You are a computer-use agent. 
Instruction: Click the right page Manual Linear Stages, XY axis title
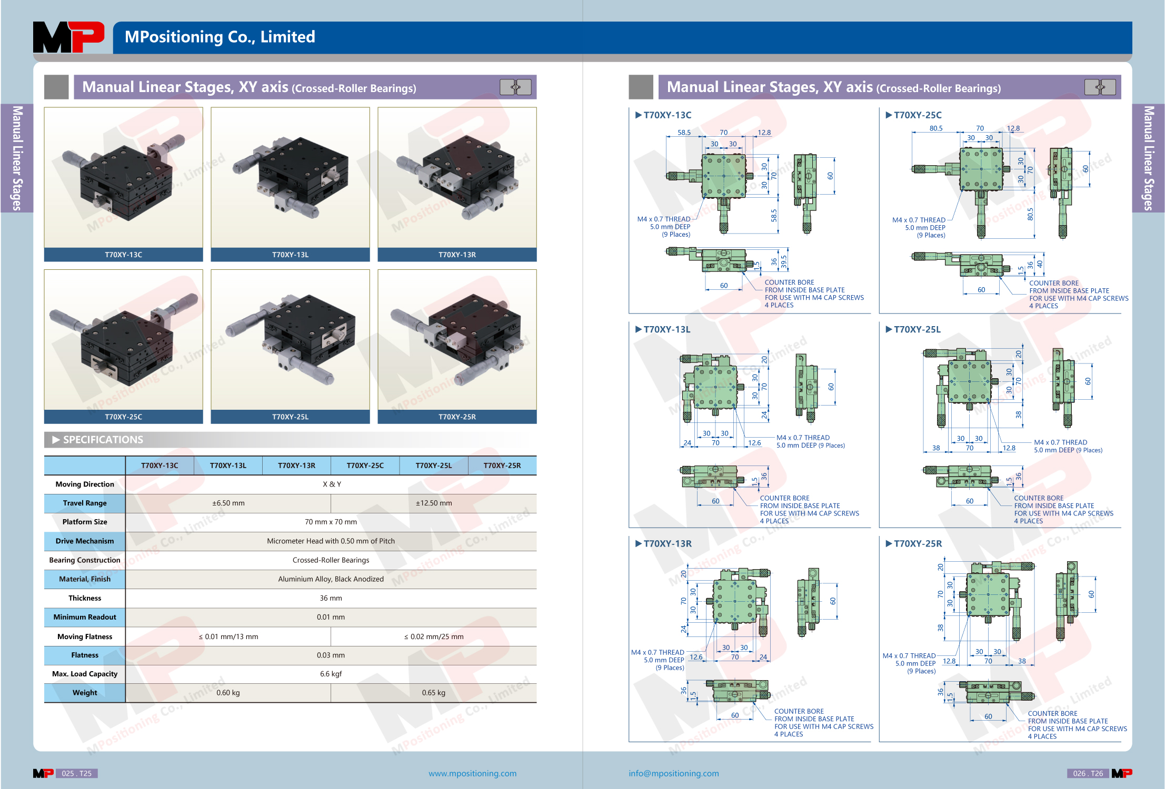click(x=834, y=87)
